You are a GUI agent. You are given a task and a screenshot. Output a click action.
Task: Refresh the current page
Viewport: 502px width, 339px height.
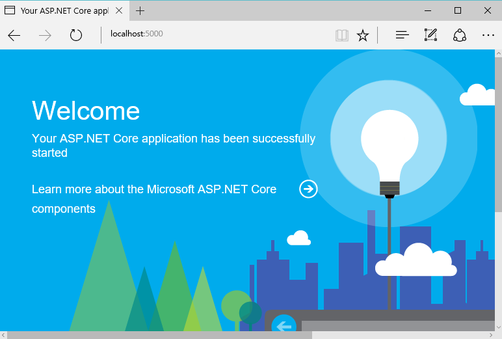pyautogui.click(x=76, y=35)
